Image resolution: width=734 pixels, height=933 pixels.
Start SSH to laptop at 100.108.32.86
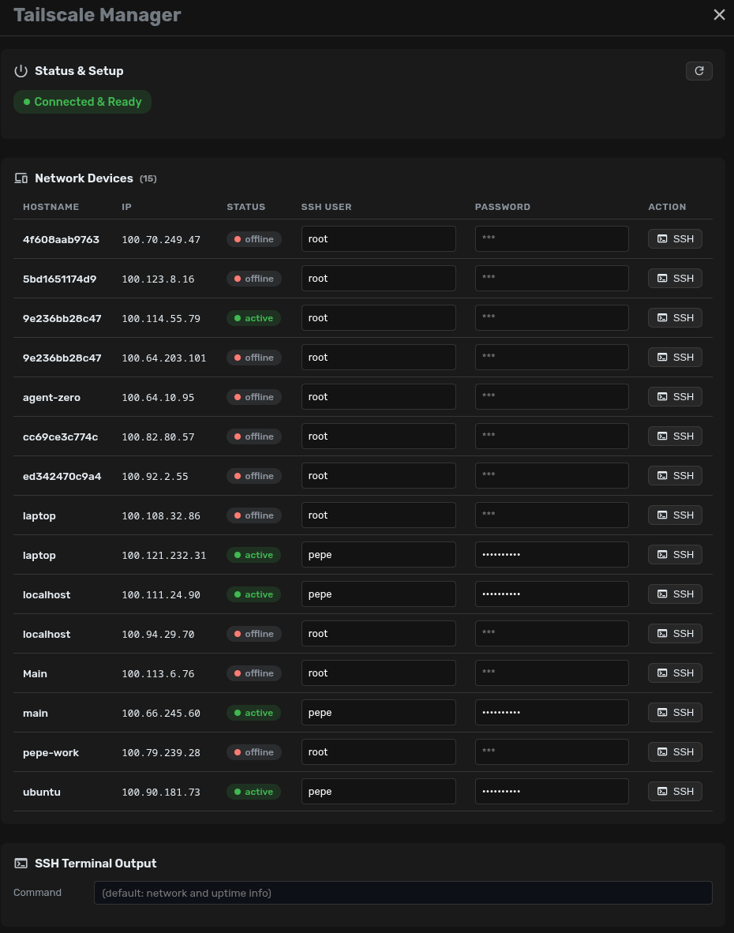(x=675, y=515)
